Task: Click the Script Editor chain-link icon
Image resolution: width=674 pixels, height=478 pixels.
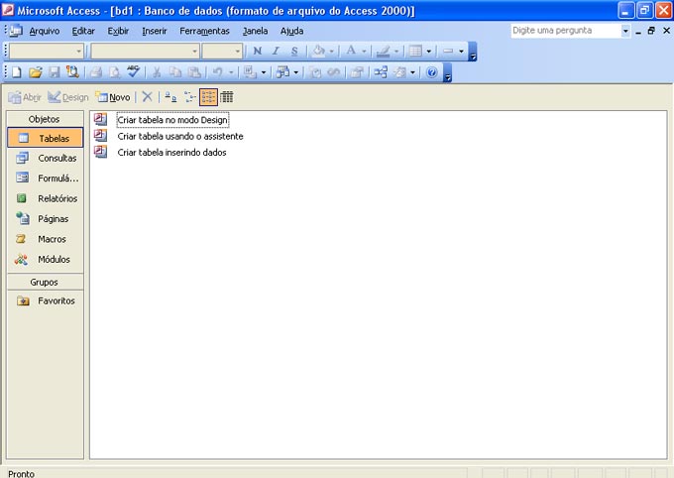Action: coord(334,72)
